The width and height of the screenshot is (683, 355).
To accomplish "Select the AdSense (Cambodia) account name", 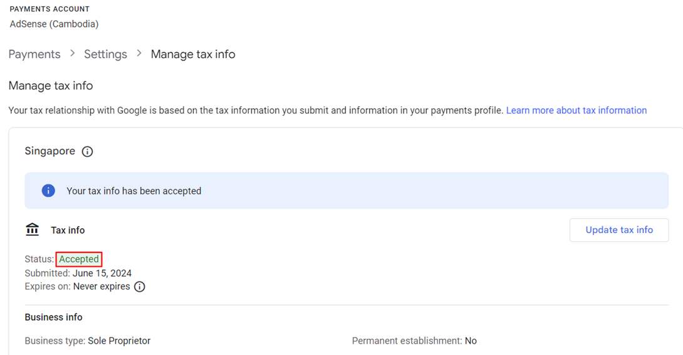I will (x=54, y=24).
